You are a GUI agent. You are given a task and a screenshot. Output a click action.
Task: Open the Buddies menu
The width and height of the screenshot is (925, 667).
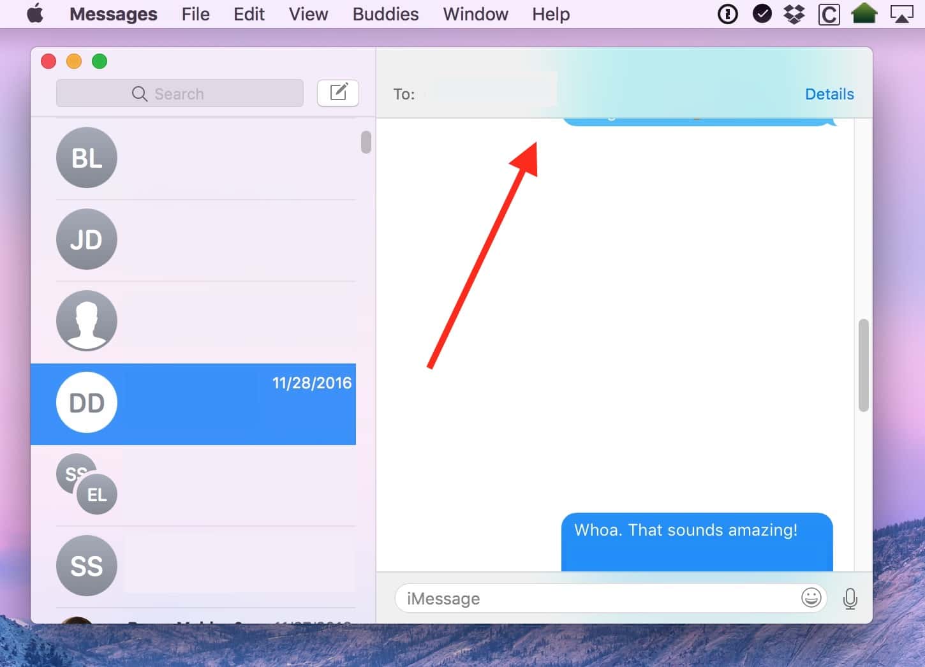click(x=385, y=14)
